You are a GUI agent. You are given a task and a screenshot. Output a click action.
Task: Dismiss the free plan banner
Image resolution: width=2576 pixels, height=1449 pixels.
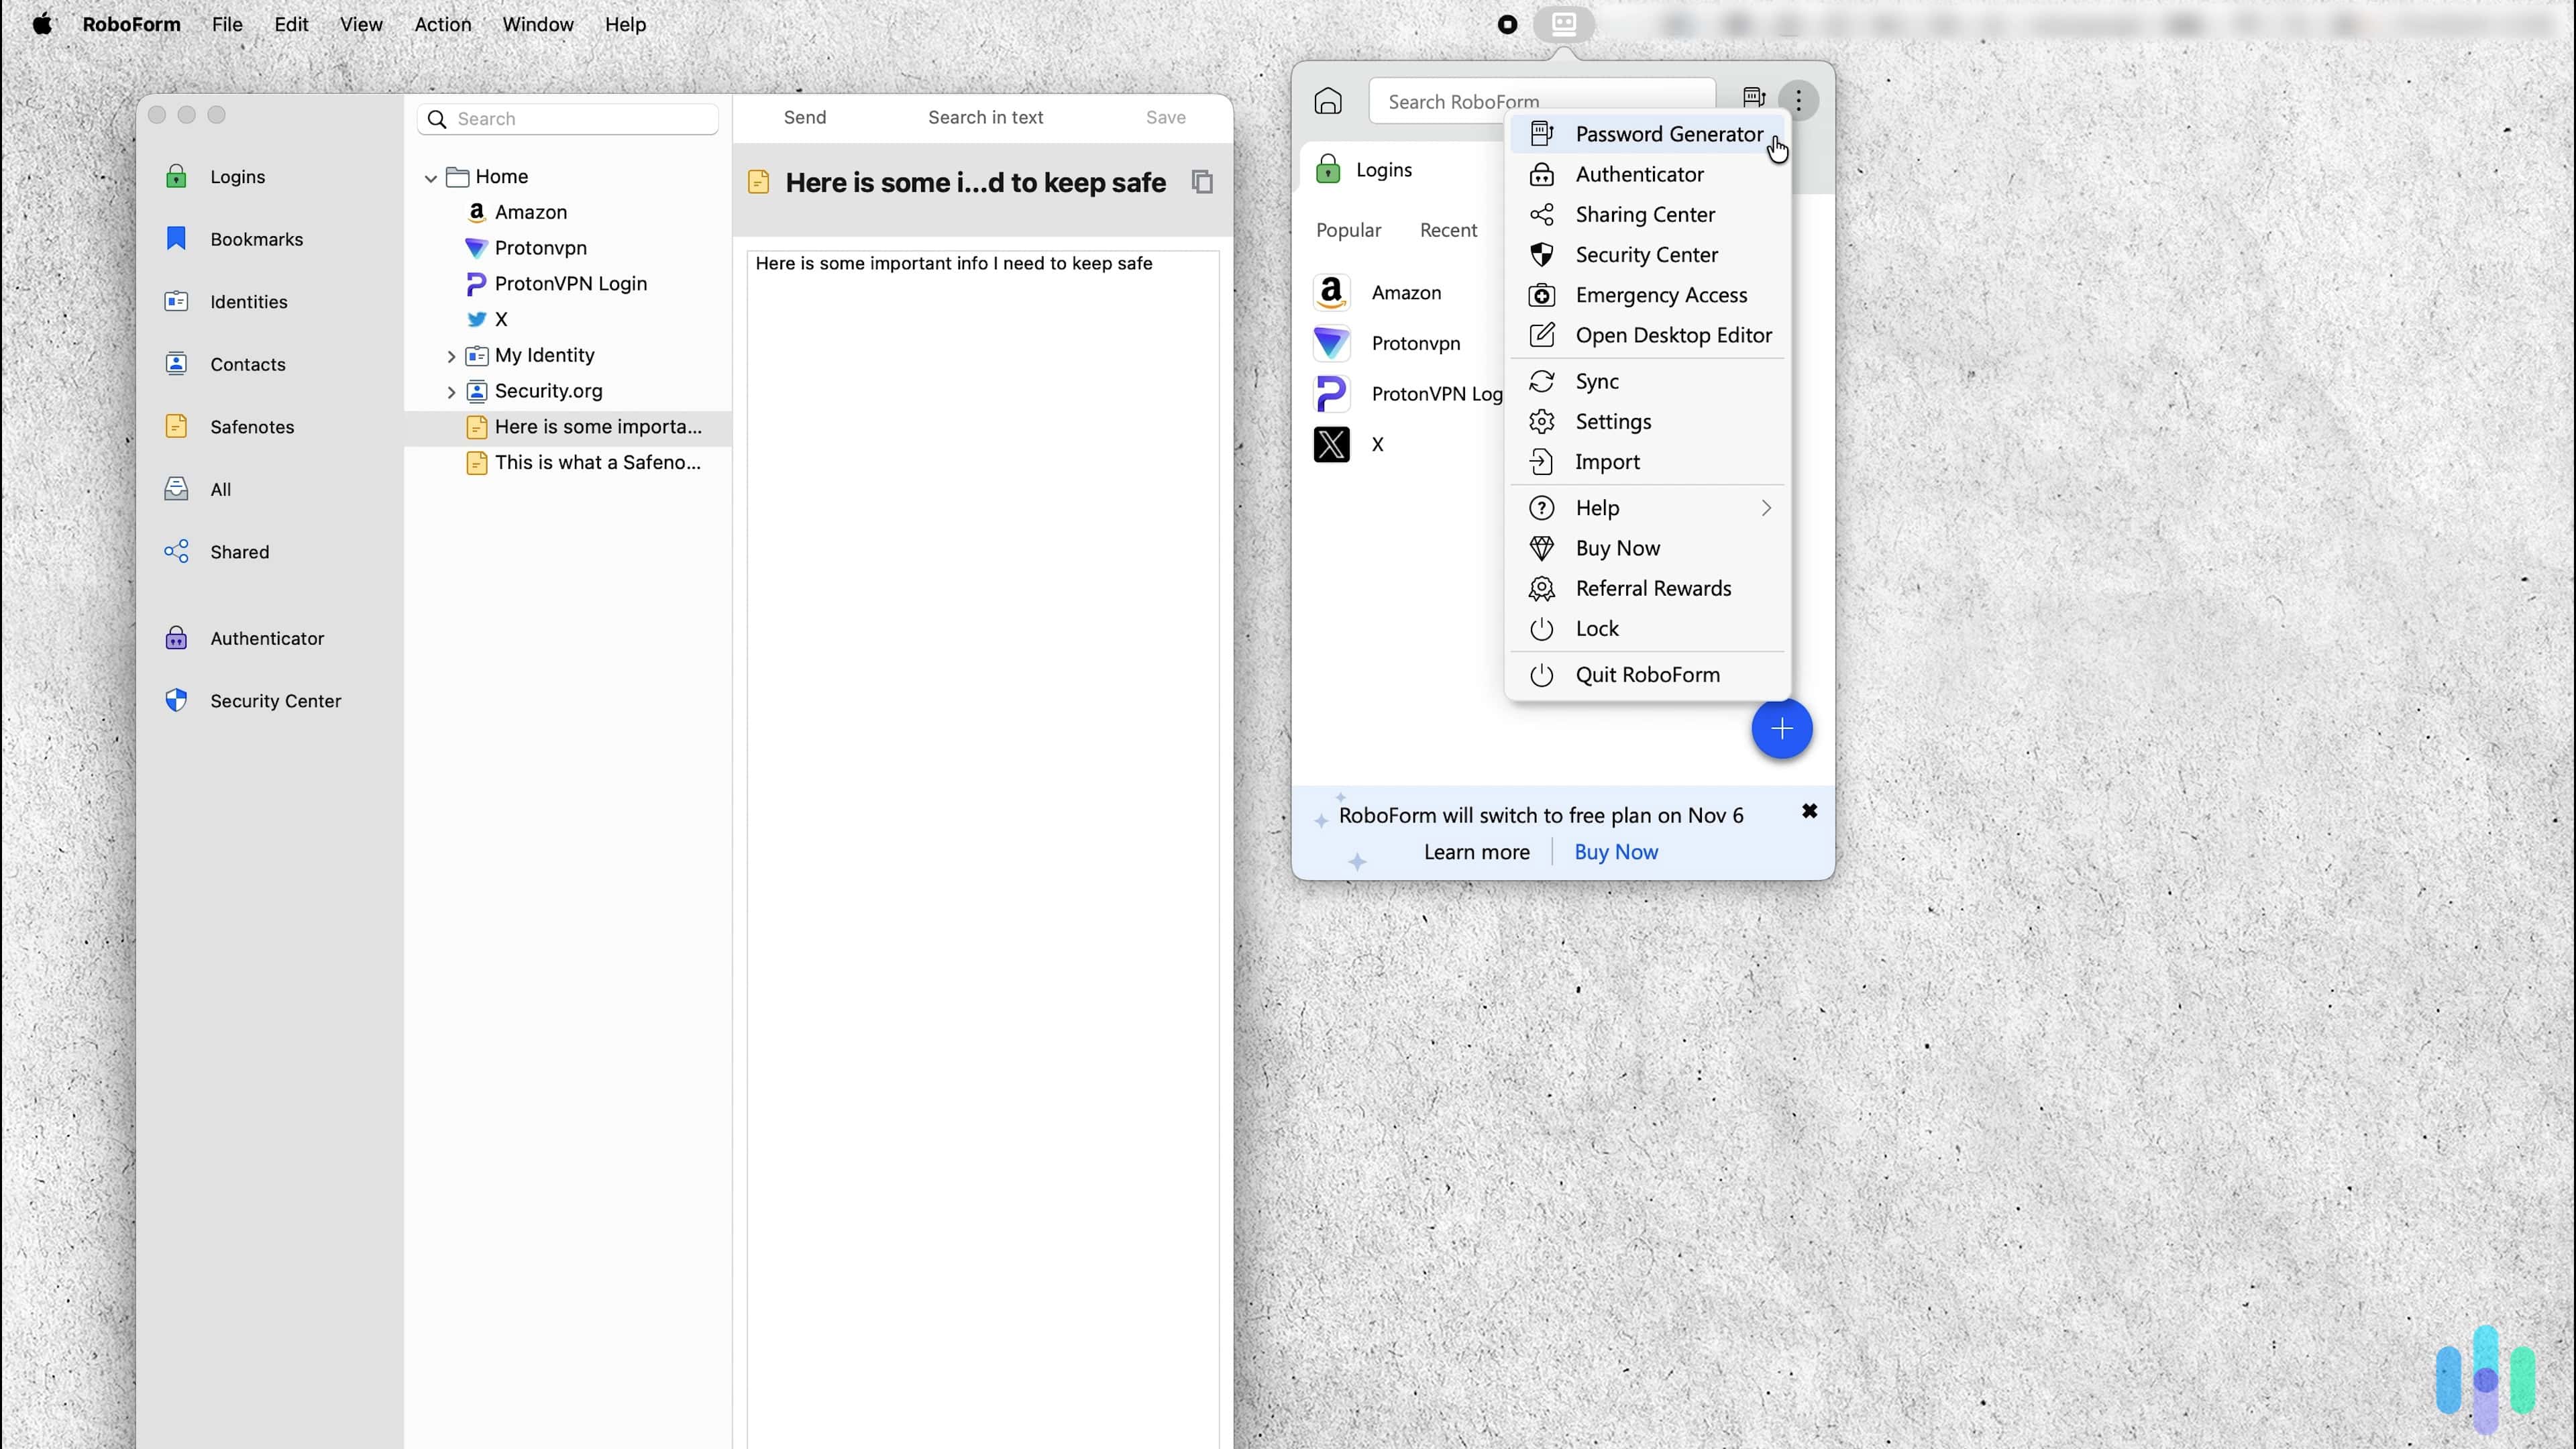1810,811
